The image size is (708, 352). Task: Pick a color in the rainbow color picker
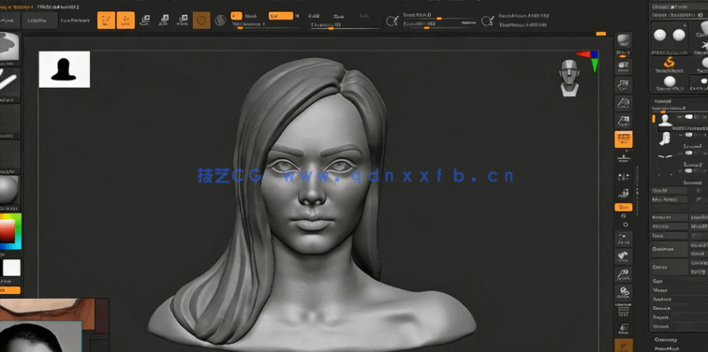[x=10, y=231]
